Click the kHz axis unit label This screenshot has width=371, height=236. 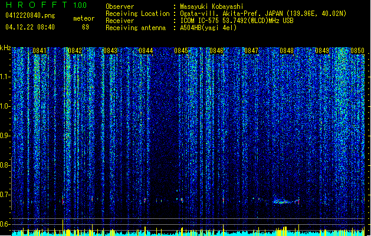[x=5, y=48]
